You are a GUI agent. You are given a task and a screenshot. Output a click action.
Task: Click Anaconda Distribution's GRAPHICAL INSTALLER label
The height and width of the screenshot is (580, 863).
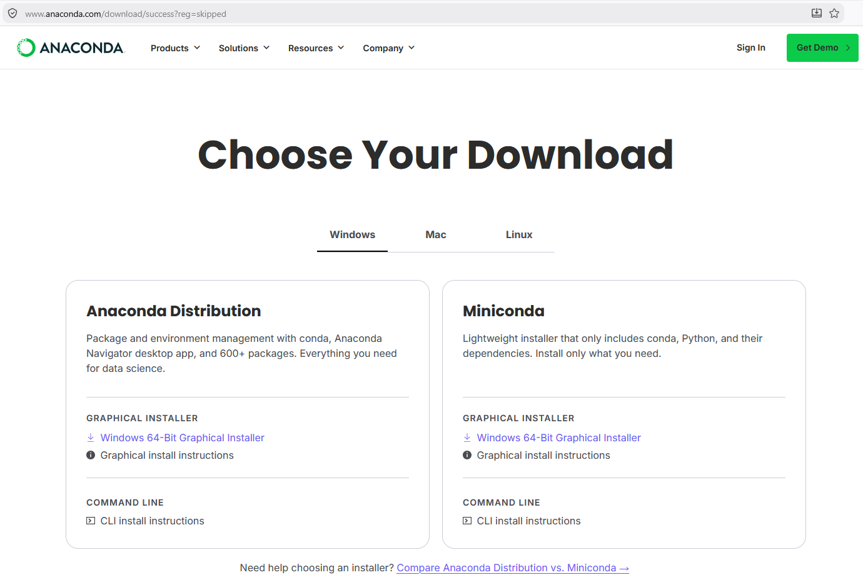pos(142,418)
